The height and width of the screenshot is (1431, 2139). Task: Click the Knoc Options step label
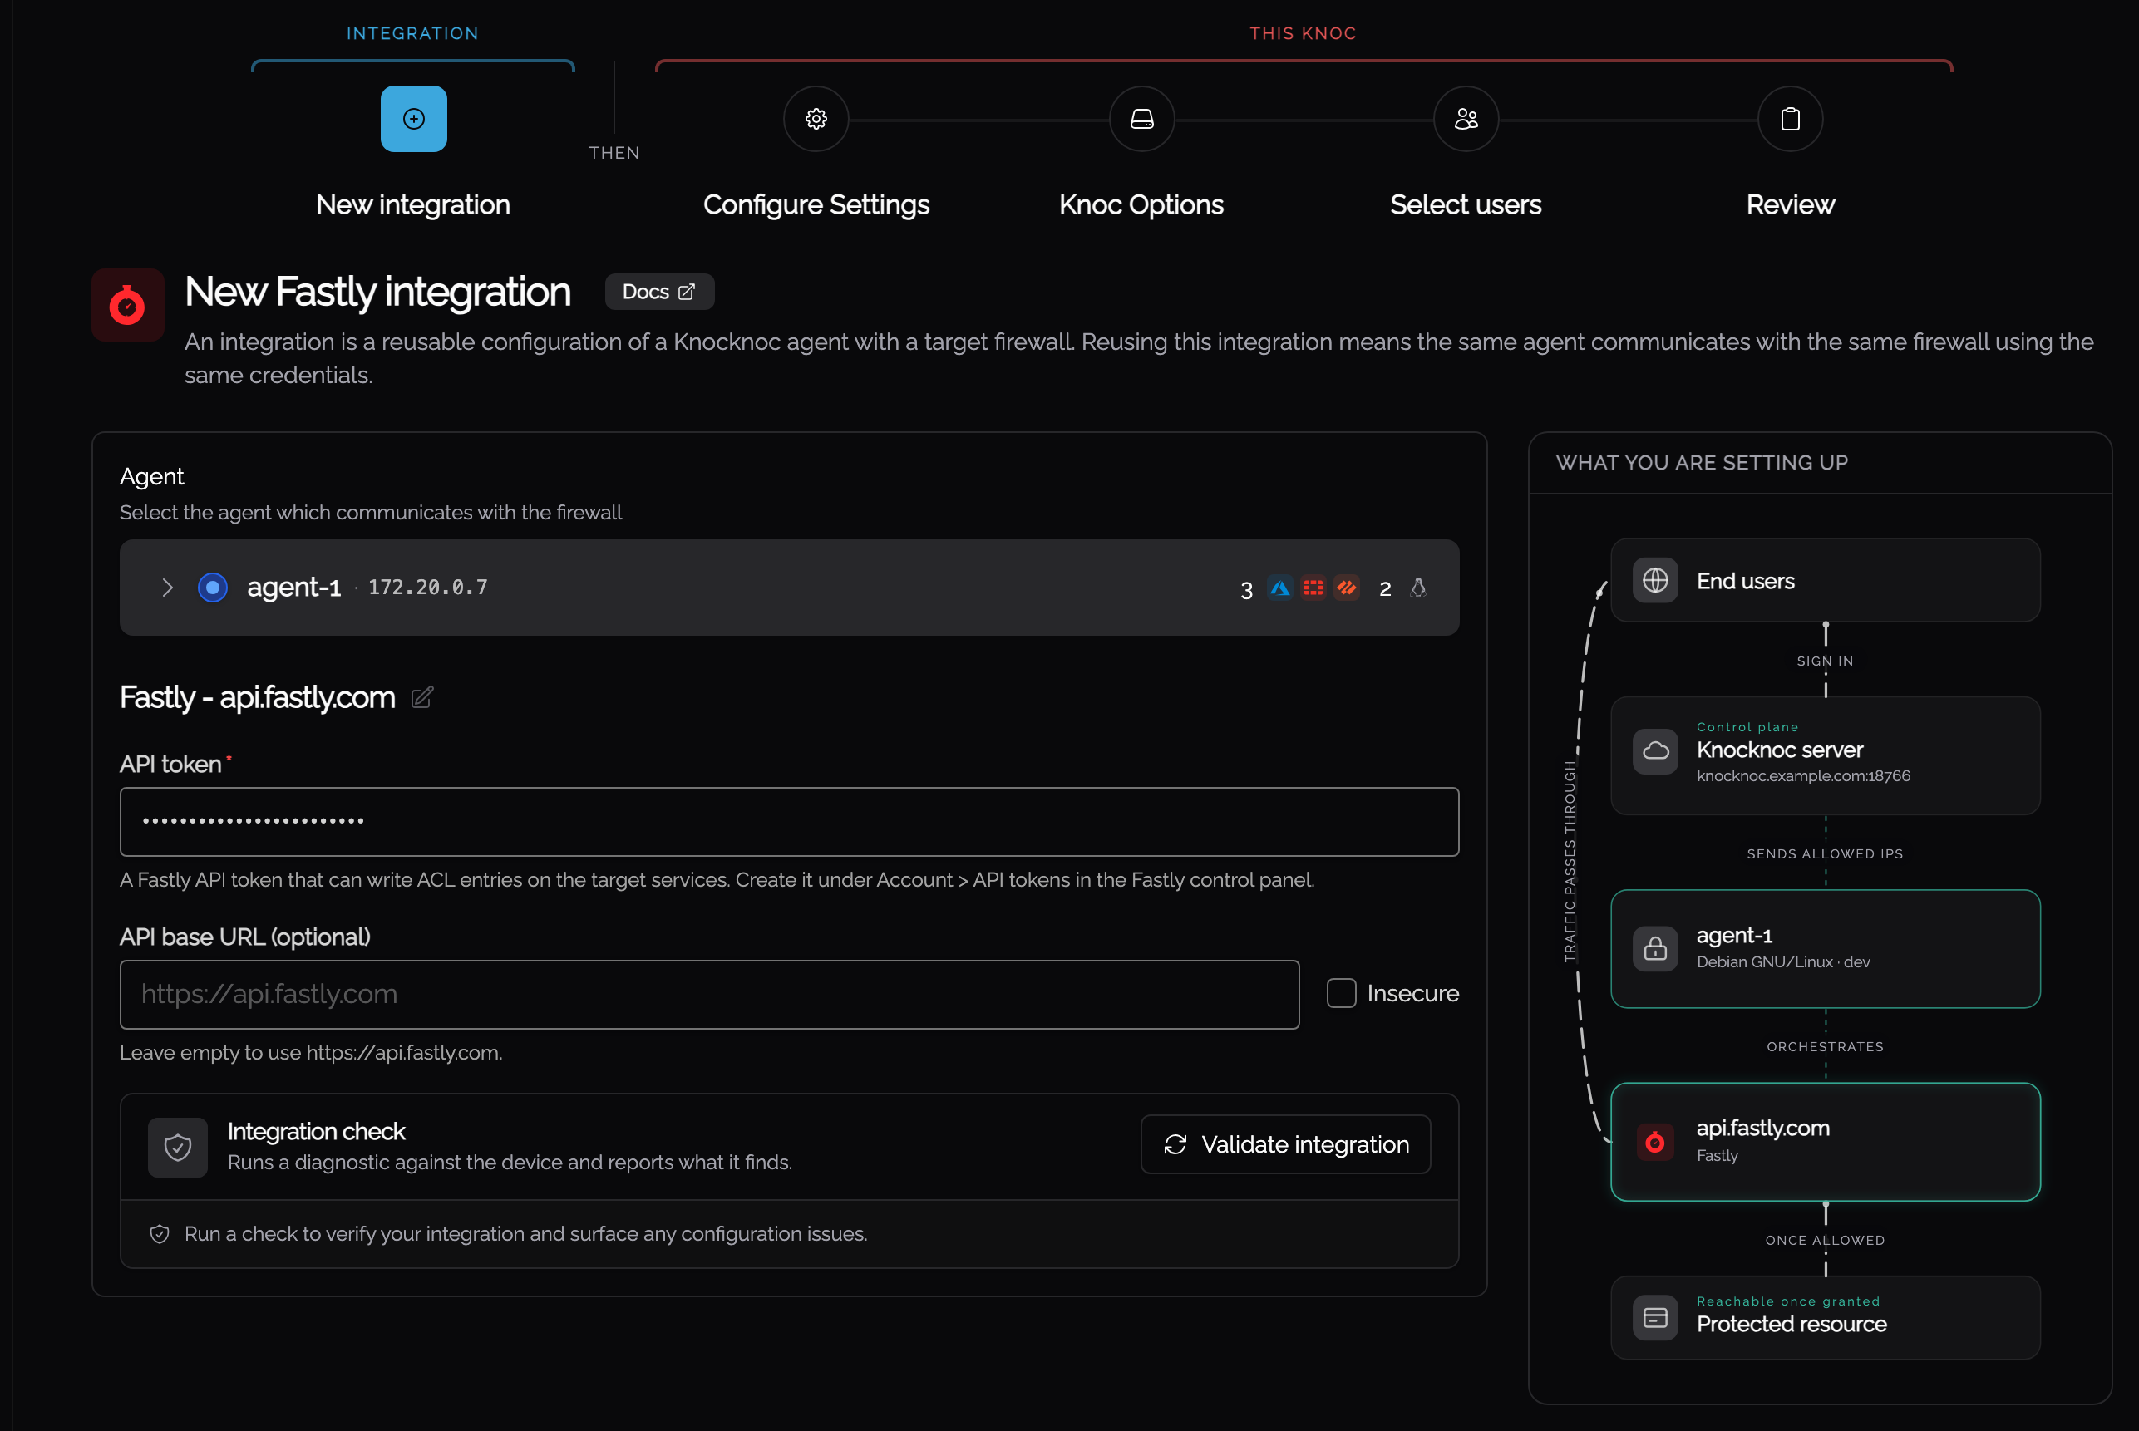(x=1141, y=204)
